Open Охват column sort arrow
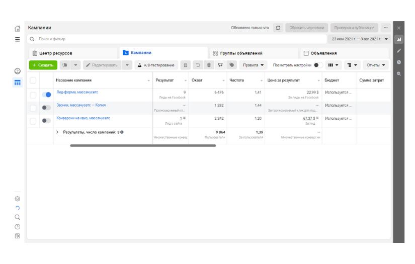This screenshot has height=264, width=415. point(223,80)
